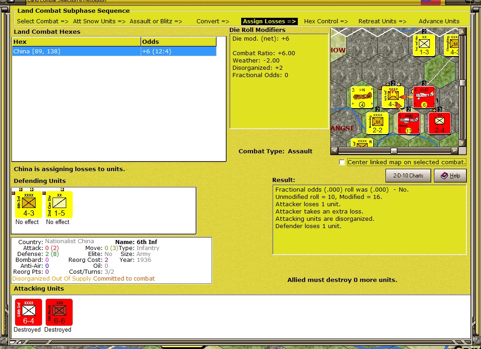Viewport: 481px width, 349px height.
Task: Click the map's vertical scrollbar down arrow
Action: (x=463, y=143)
